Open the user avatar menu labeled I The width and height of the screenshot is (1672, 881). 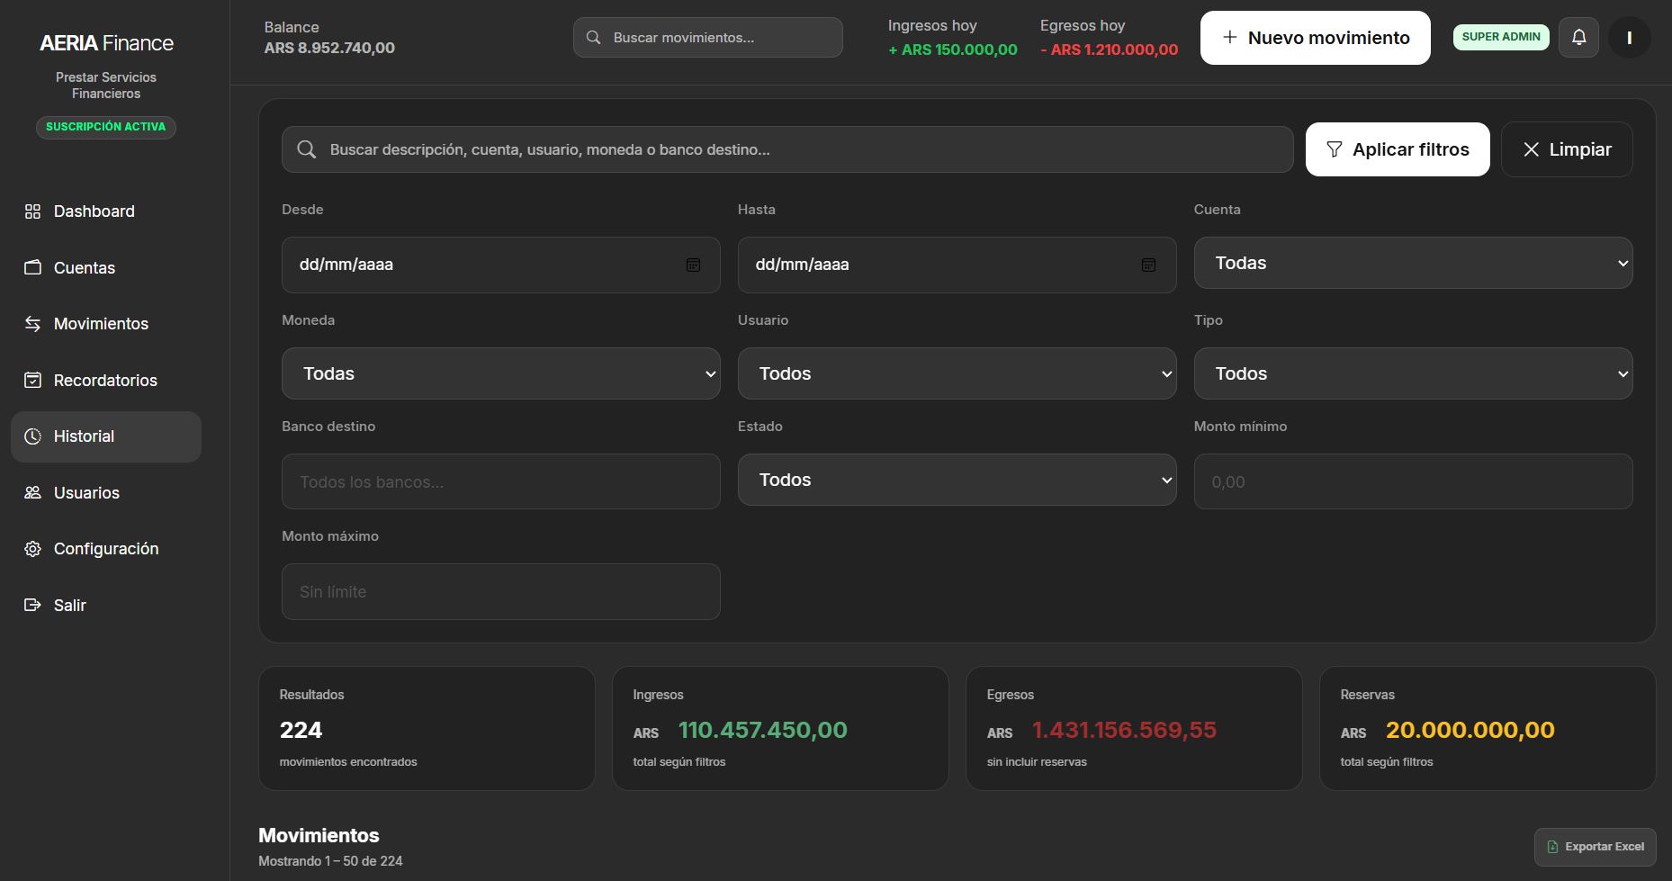(1629, 38)
